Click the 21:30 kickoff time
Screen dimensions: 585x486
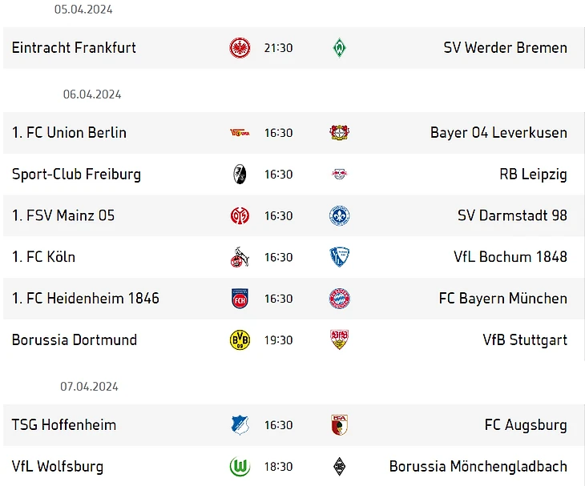coord(278,48)
